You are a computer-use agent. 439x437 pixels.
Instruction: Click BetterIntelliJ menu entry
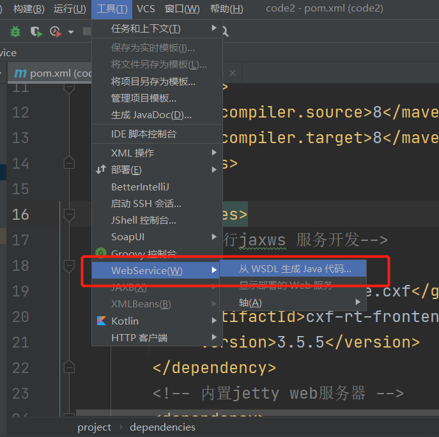[x=157, y=187]
